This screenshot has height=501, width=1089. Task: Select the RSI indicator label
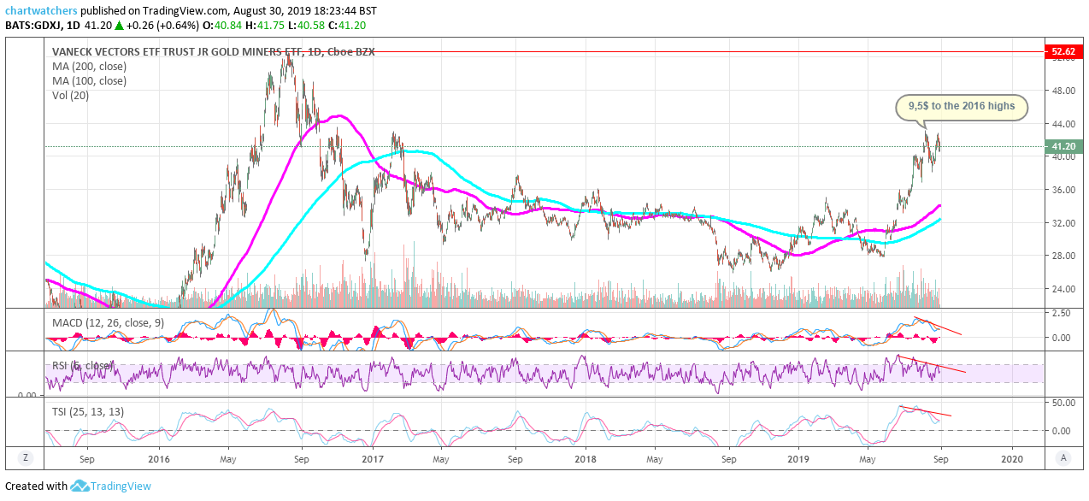[82, 365]
